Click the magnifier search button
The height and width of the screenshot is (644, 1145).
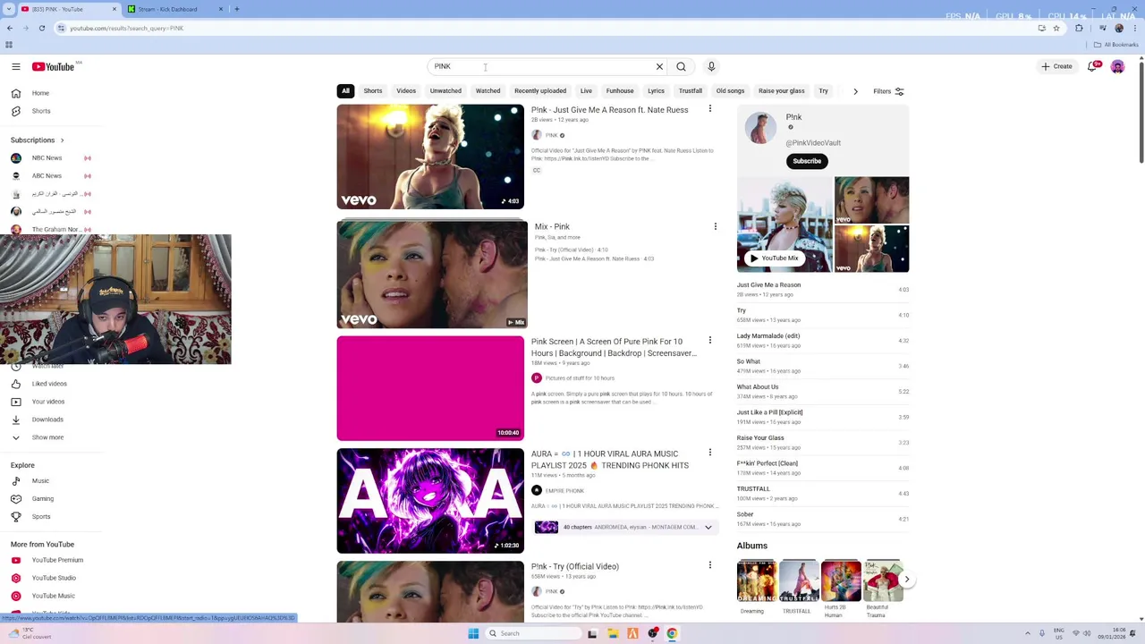point(681,66)
